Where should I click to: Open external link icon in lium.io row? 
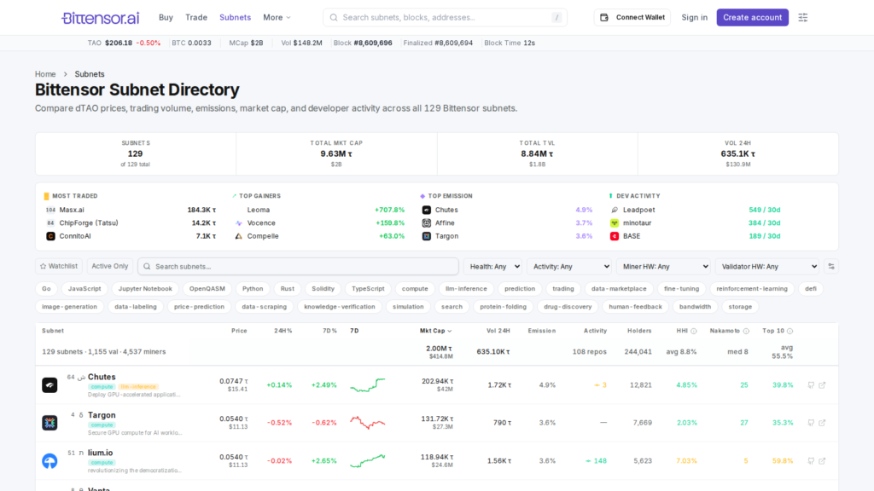click(822, 460)
